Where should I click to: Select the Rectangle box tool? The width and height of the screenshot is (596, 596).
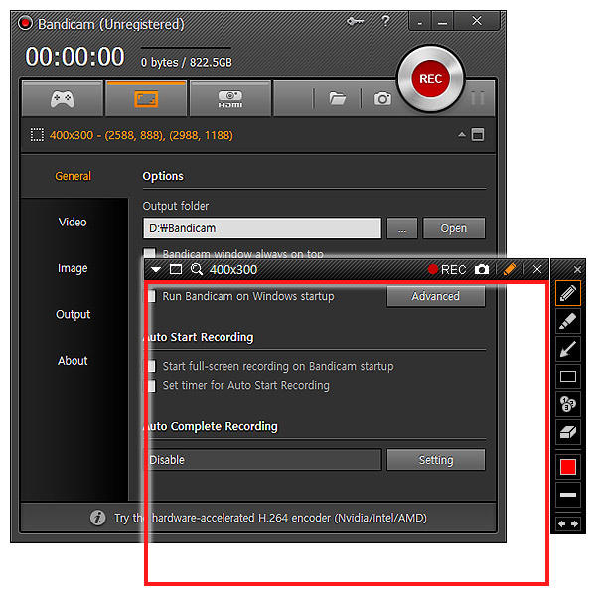click(568, 376)
